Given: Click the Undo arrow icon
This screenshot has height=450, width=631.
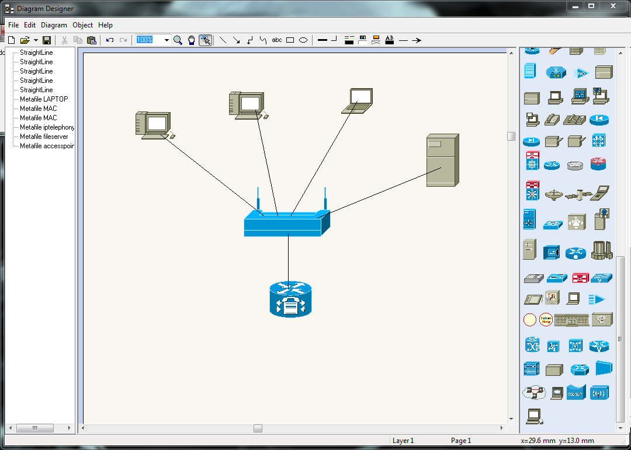Looking at the screenshot, I should tap(109, 40).
